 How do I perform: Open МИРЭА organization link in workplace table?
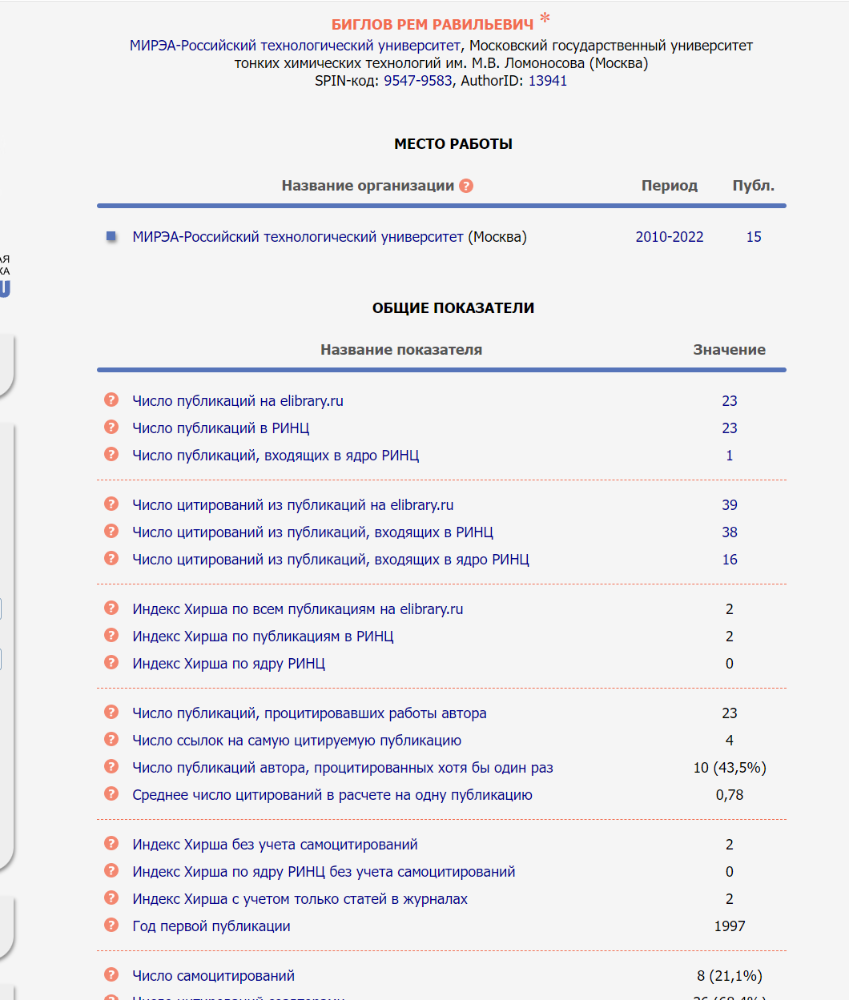(x=297, y=237)
